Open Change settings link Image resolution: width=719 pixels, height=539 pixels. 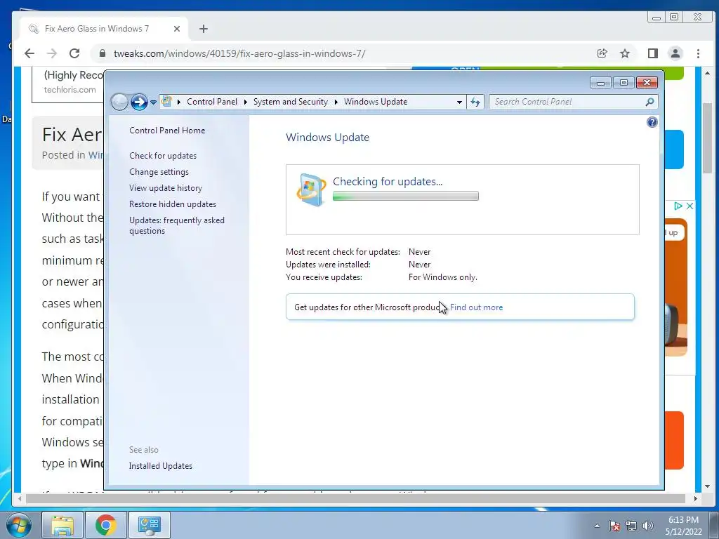[159, 172]
